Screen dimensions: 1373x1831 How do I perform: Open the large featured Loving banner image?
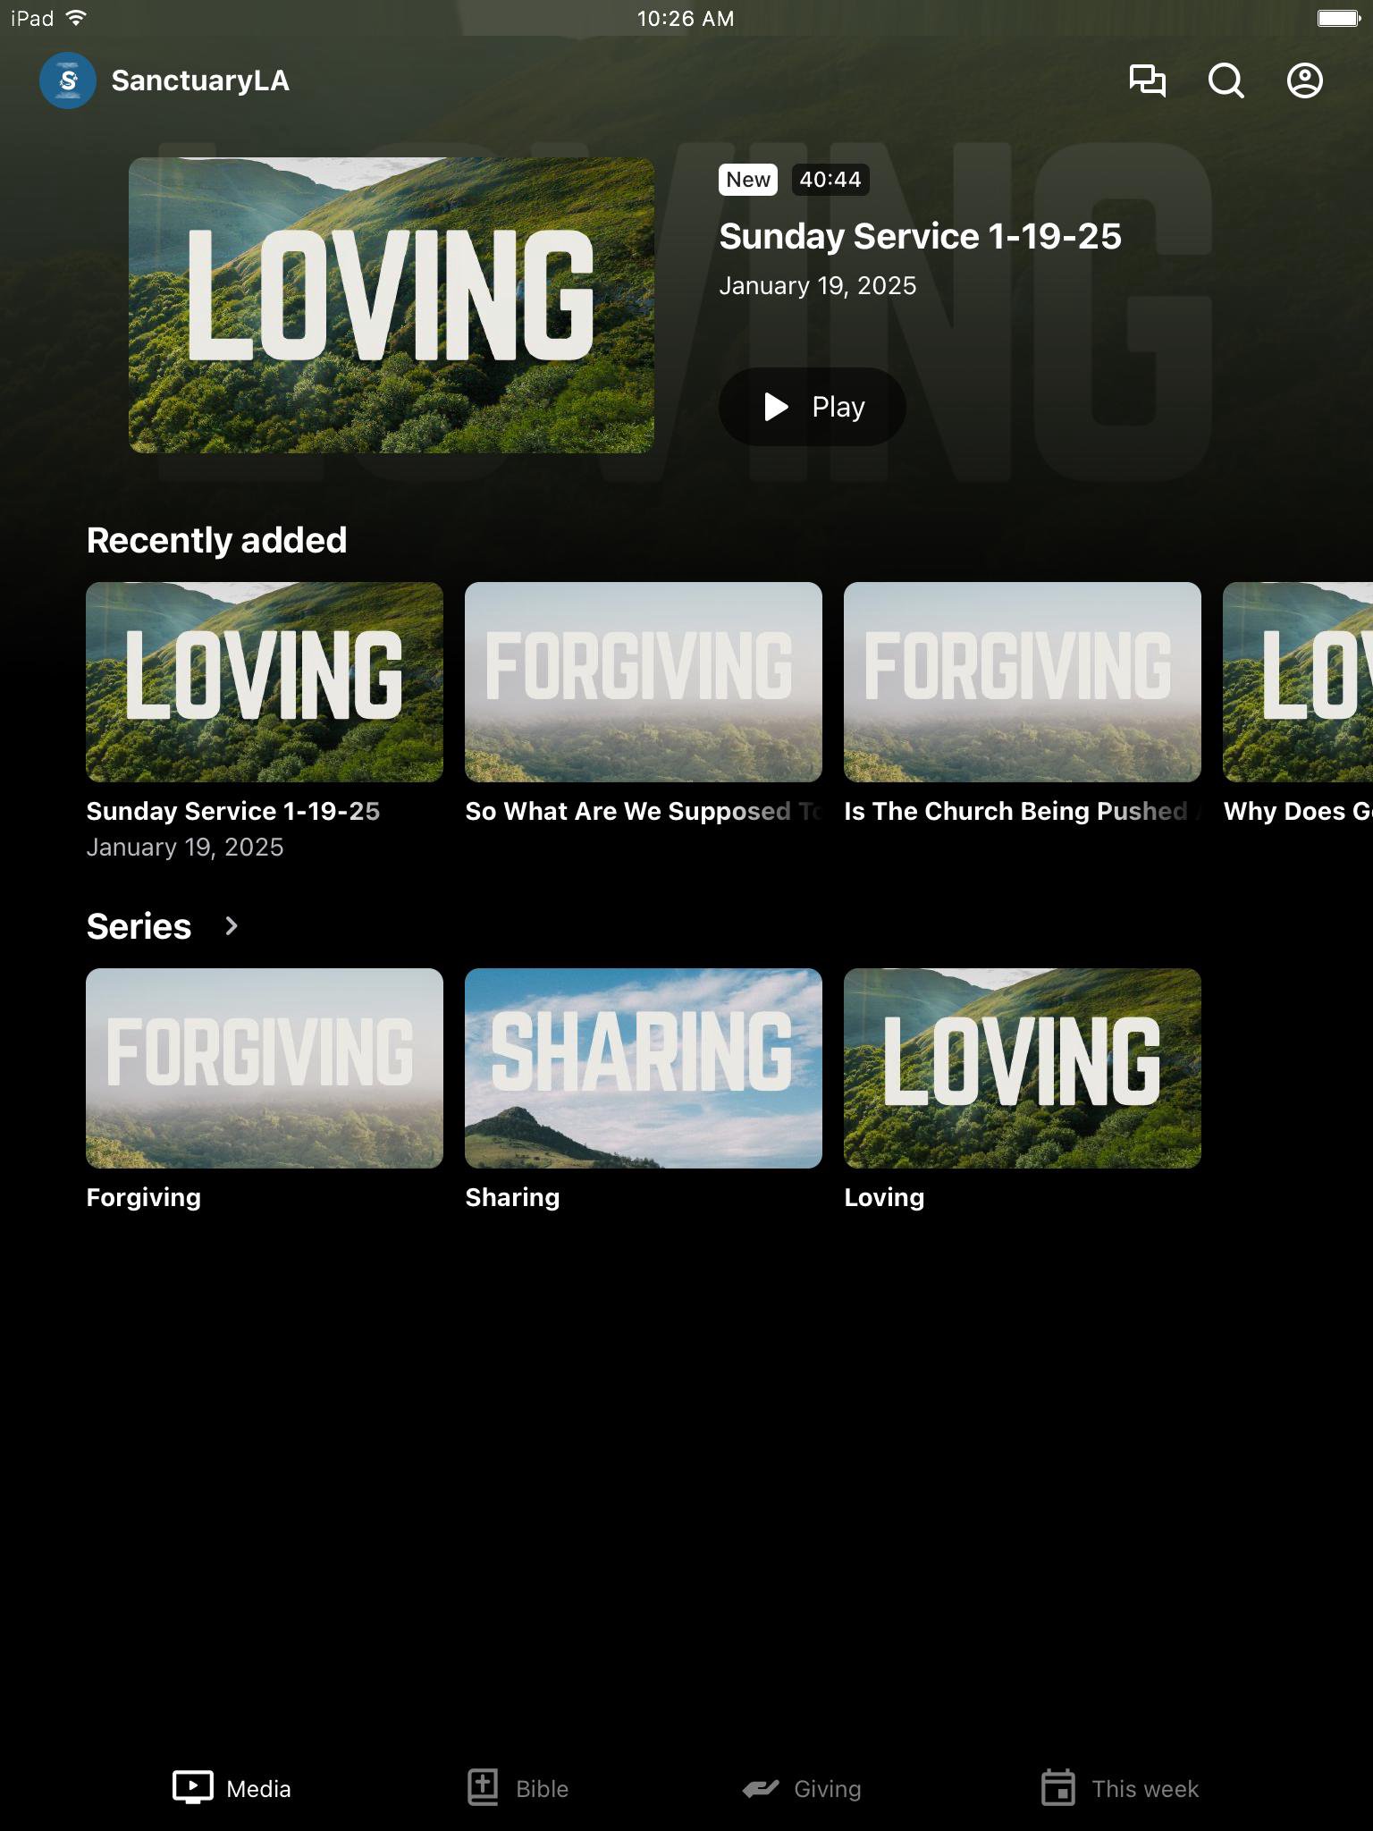pyautogui.click(x=392, y=305)
